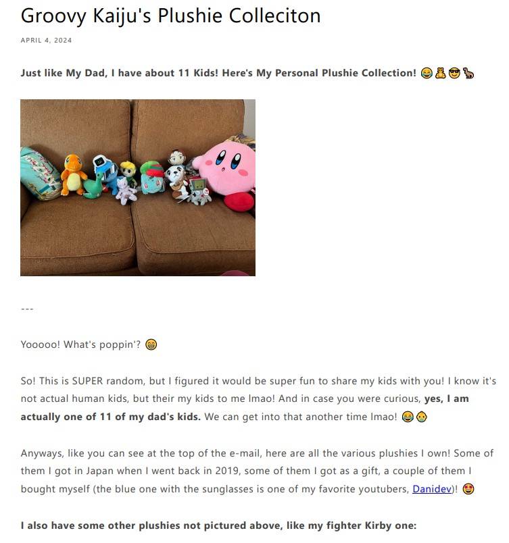Click the sunglasses face emoji
This screenshot has width=509, height=543.
pos(454,73)
